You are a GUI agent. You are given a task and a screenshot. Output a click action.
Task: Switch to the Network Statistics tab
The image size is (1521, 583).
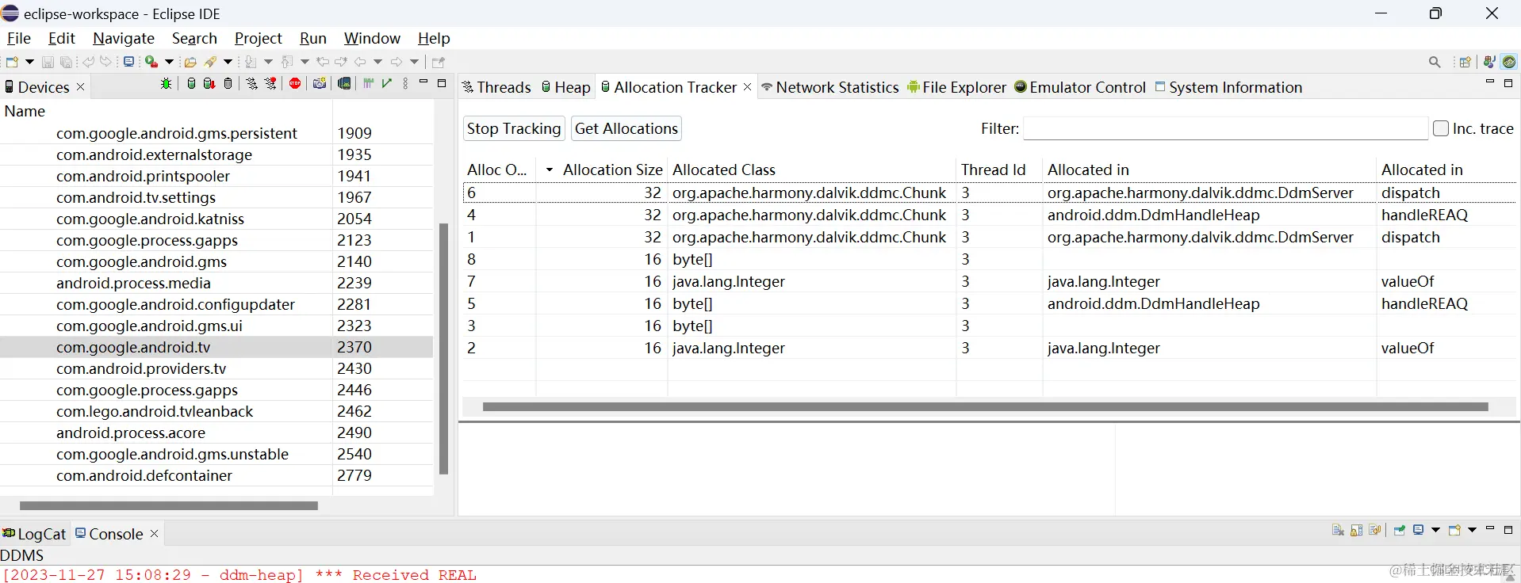coord(830,87)
